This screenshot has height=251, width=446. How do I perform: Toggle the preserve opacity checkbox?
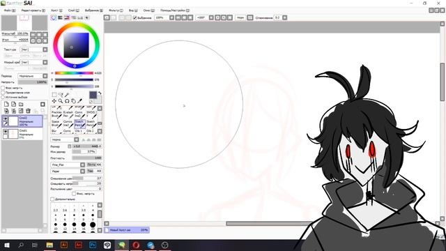(x=3, y=88)
